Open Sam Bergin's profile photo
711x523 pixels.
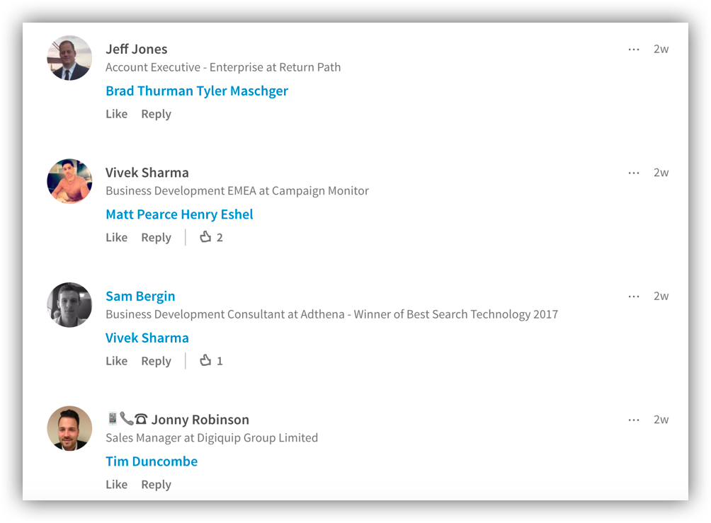pyautogui.click(x=69, y=305)
